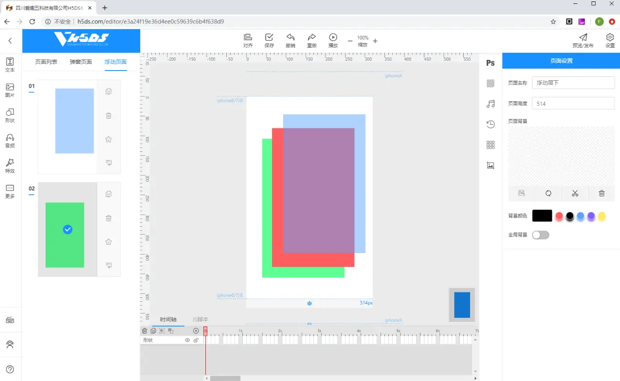This screenshot has width=620, height=381.
Task: Collapse sidebar with the left chevron
Action: tap(10, 41)
